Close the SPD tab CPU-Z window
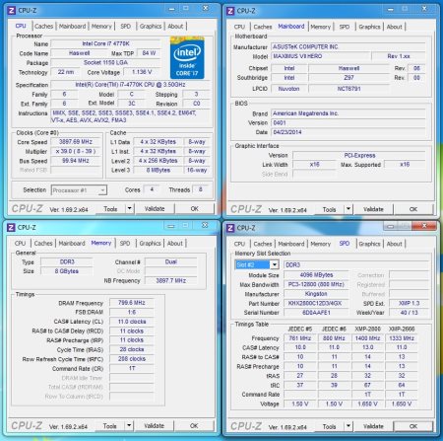443x441 pixels. coord(424,226)
